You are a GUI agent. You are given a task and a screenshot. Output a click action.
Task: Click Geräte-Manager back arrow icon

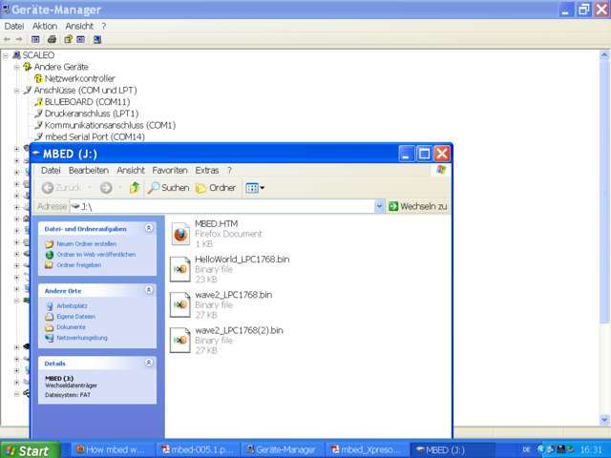pos(7,39)
